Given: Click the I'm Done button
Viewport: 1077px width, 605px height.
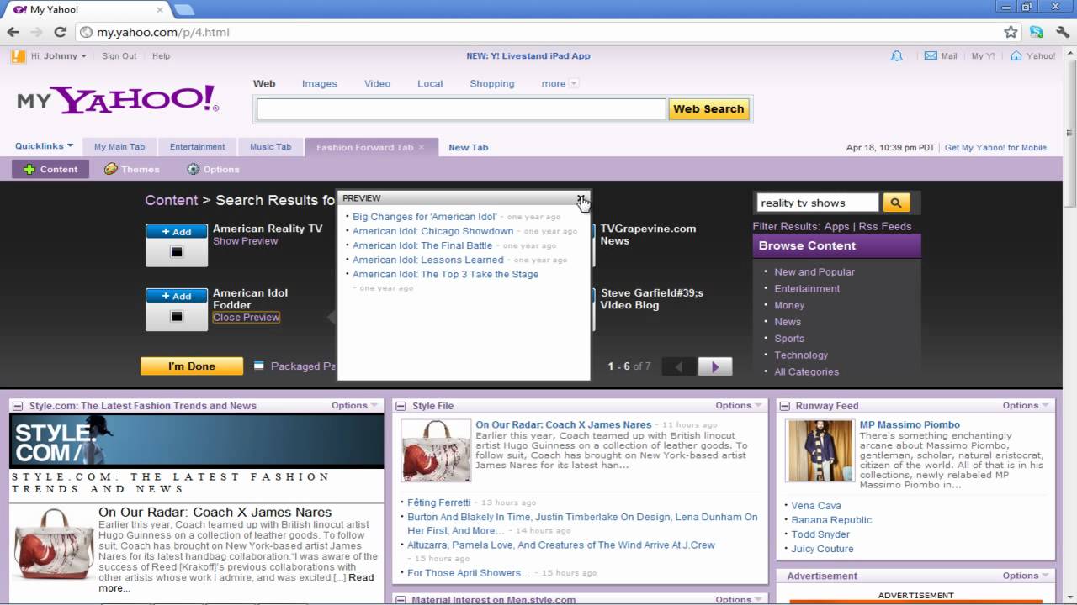Looking at the screenshot, I should click(x=192, y=366).
